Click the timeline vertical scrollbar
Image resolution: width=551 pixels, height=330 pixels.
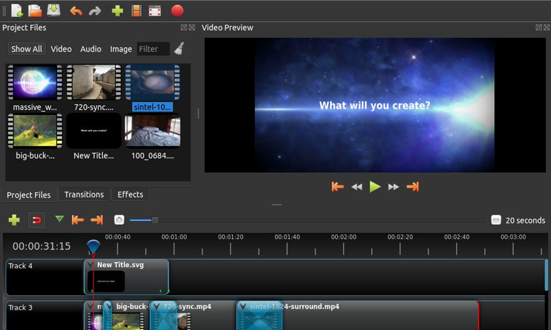547,275
